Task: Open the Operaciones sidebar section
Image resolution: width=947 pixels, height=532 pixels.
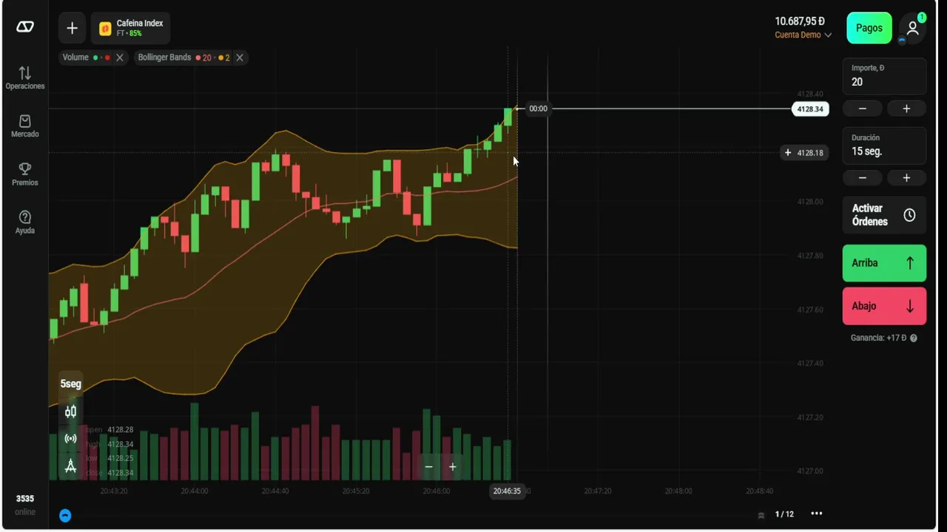Action: click(x=25, y=78)
